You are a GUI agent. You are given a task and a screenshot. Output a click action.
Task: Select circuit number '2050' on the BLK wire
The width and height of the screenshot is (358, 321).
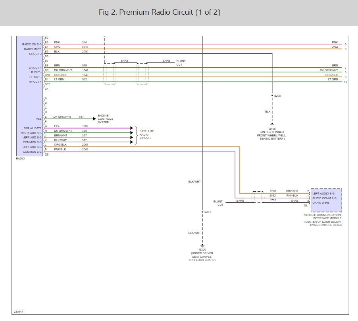[x=85, y=51]
